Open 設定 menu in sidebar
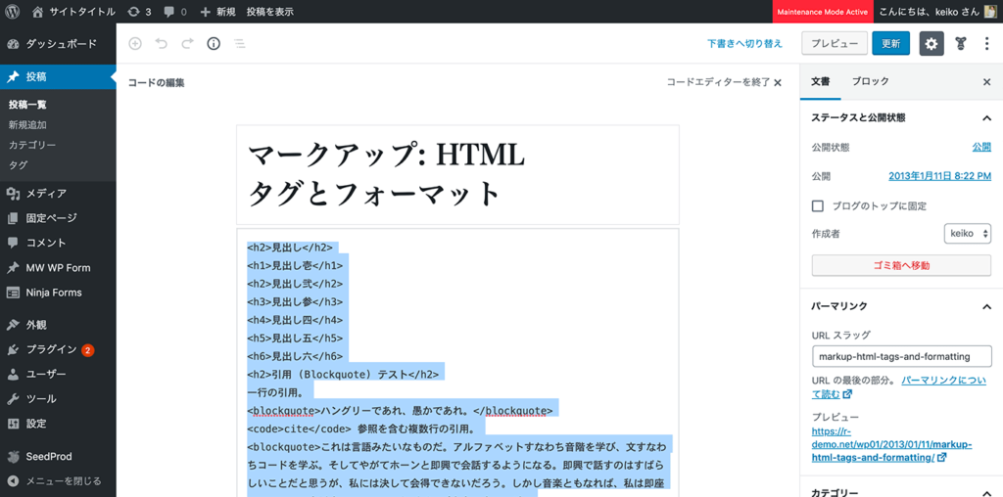1003x497 pixels. click(58, 424)
